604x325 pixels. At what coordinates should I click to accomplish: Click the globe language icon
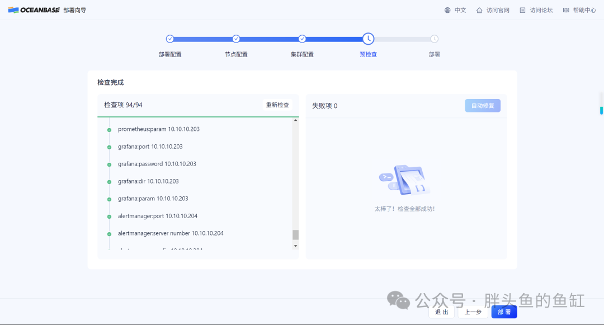tap(447, 11)
